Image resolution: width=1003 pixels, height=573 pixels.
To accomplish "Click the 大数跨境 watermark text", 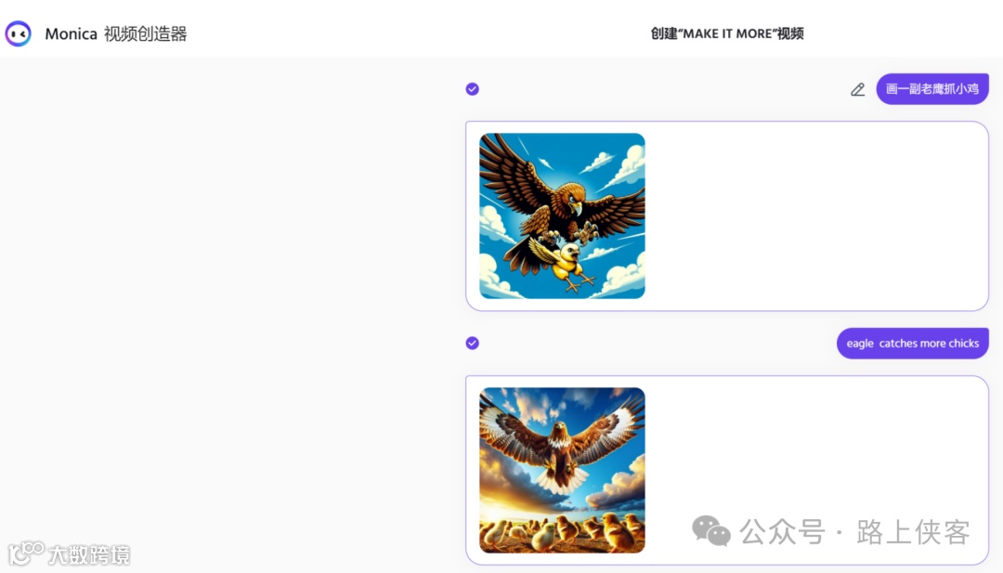I will click(89, 554).
